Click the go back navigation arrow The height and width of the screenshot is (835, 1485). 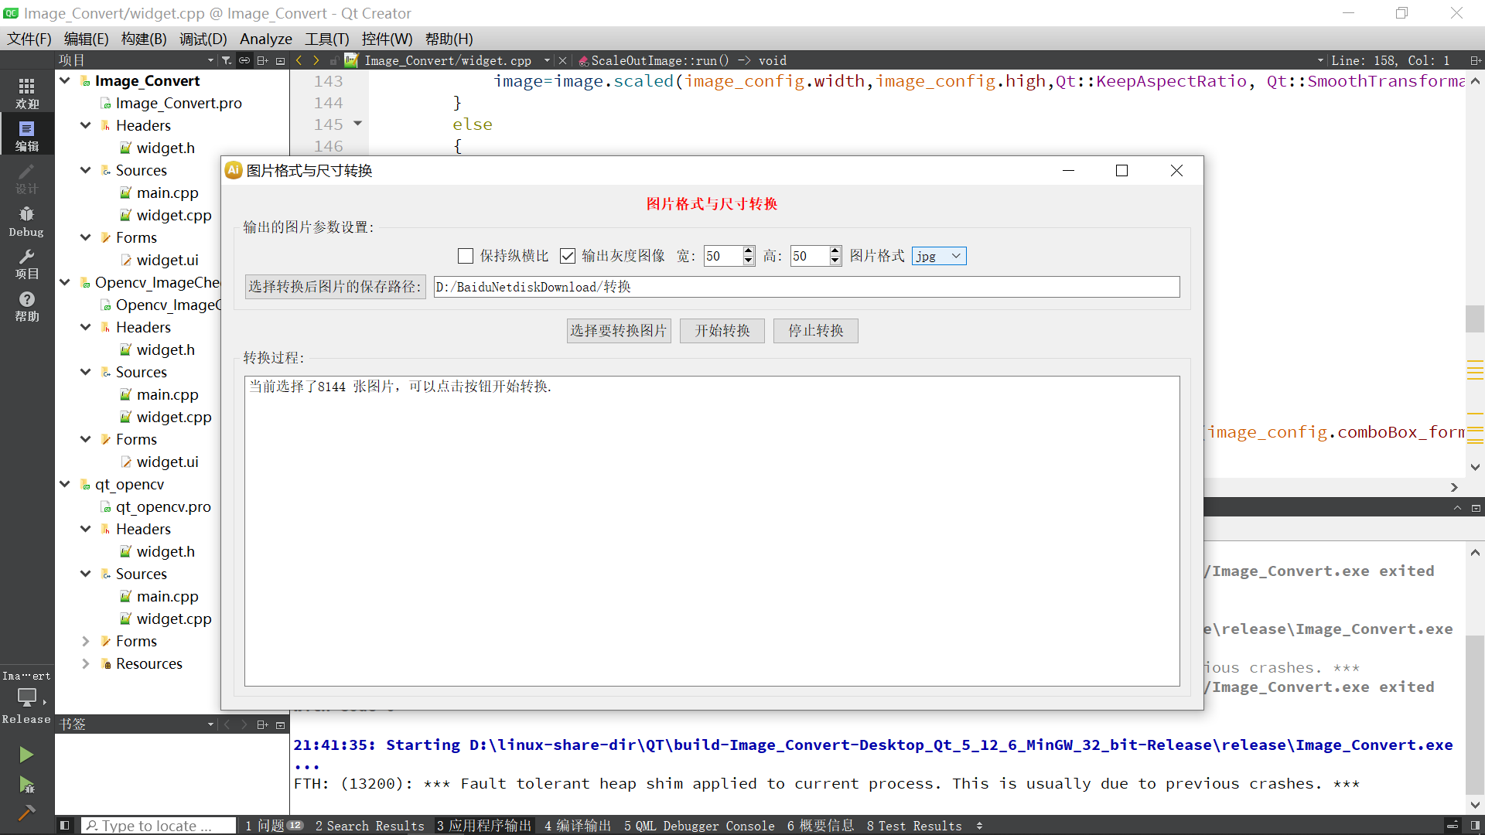[299, 60]
